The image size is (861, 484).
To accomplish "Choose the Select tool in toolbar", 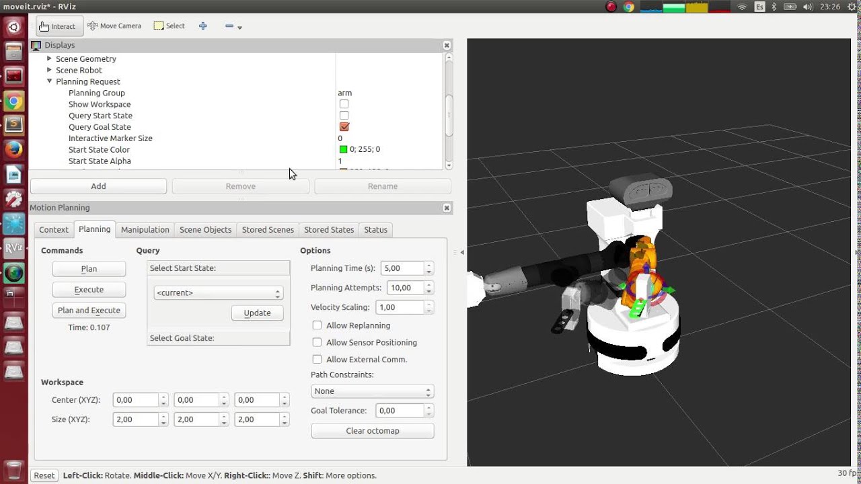I will click(x=170, y=26).
